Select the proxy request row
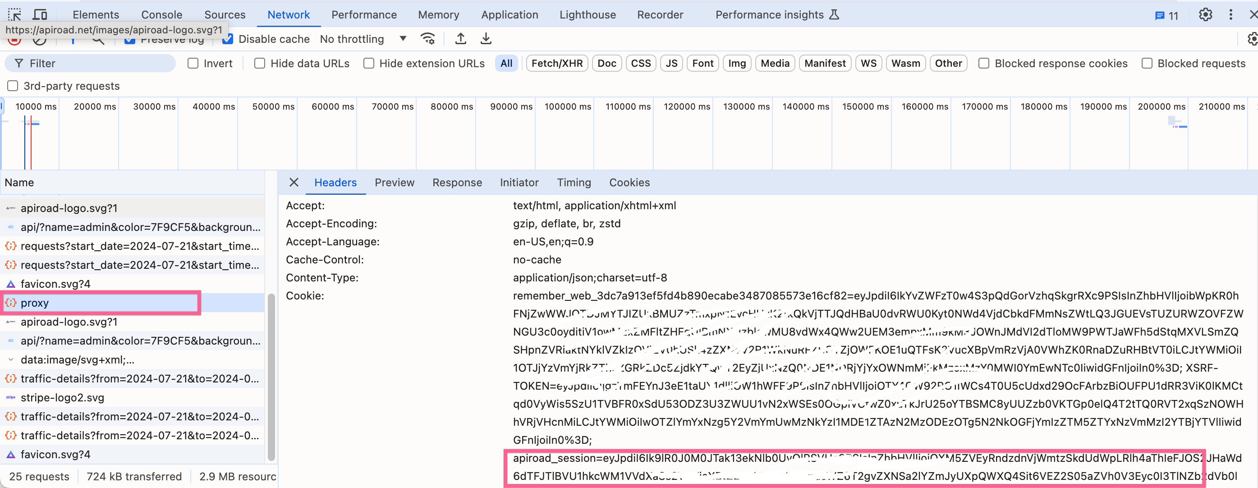Image resolution: width=1258 pixels, height=488 pixels. (x=133, y=303)
